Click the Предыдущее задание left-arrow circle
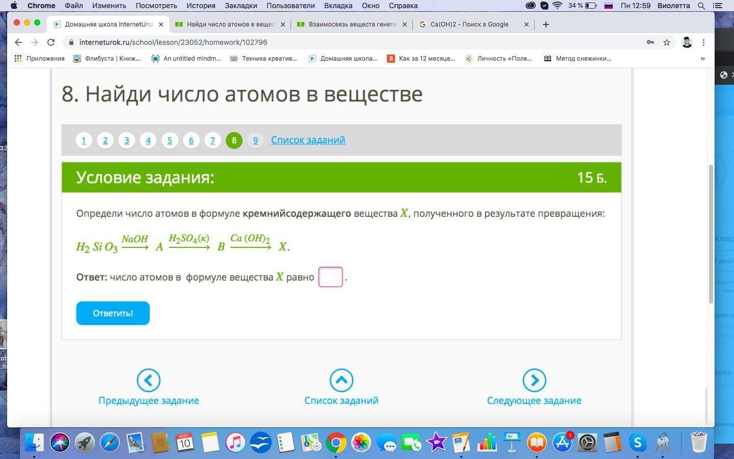This screenshot has height=459, width=734. [x=148, y=380]
